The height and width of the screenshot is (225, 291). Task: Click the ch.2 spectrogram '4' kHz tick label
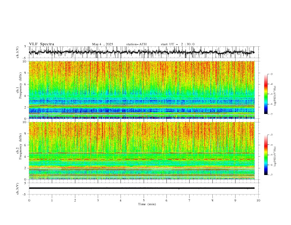(25, 157)
